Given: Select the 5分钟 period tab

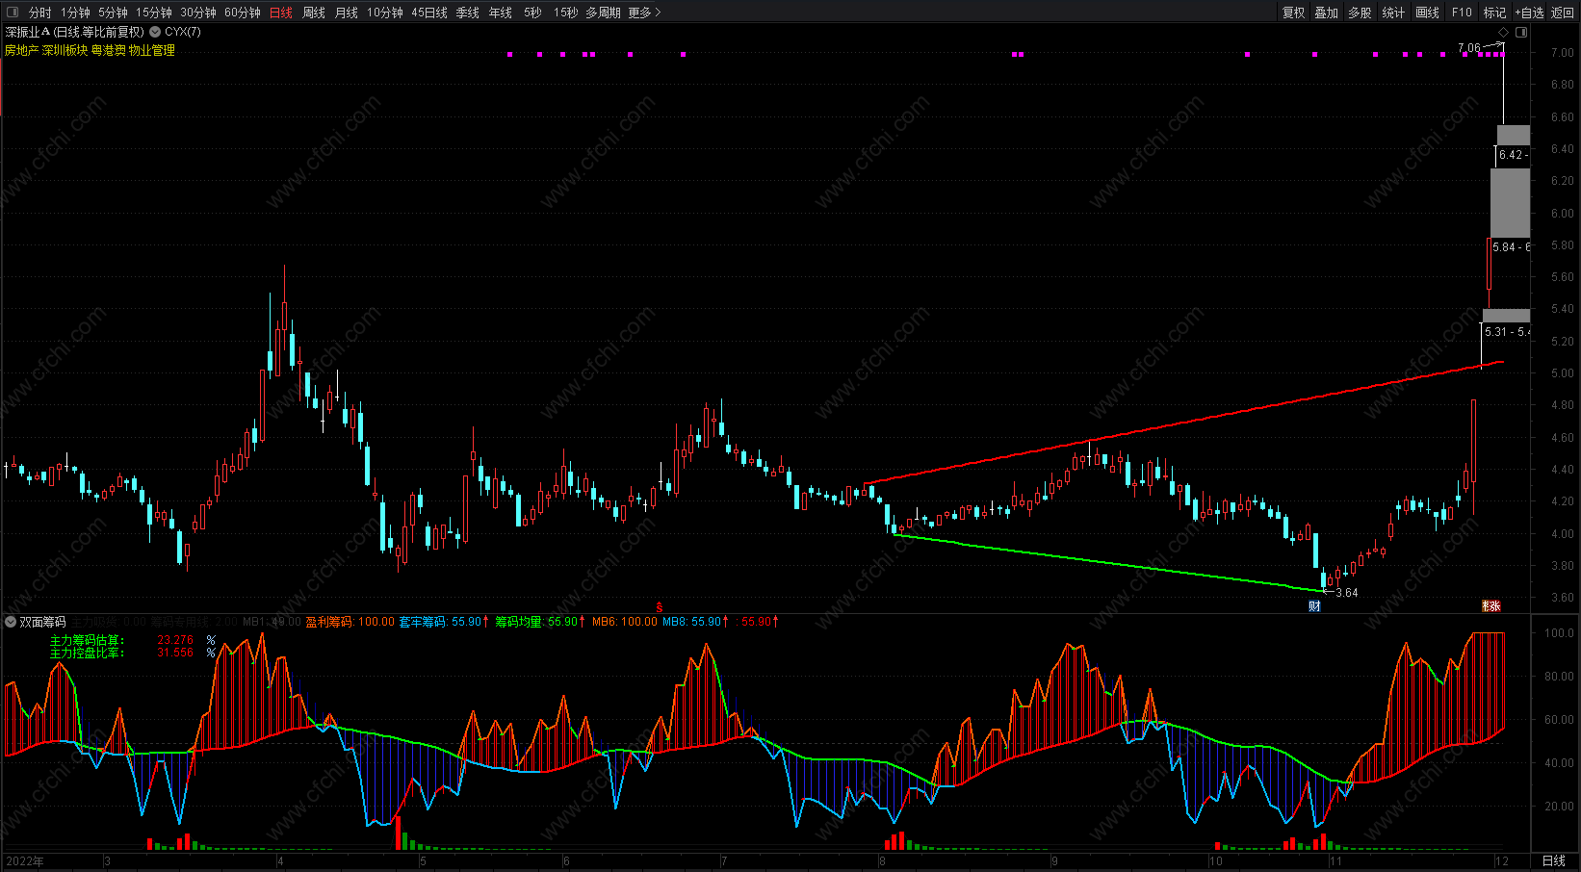Looking at the screenshot, I should (113, 13).
